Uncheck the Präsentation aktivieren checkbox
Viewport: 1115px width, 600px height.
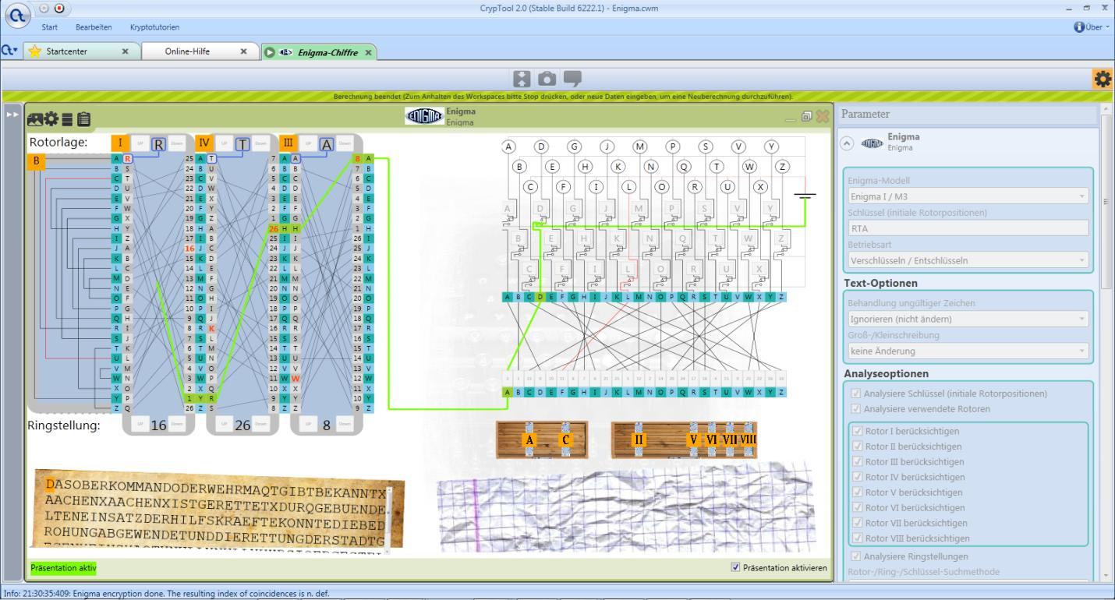pos(735,567)
